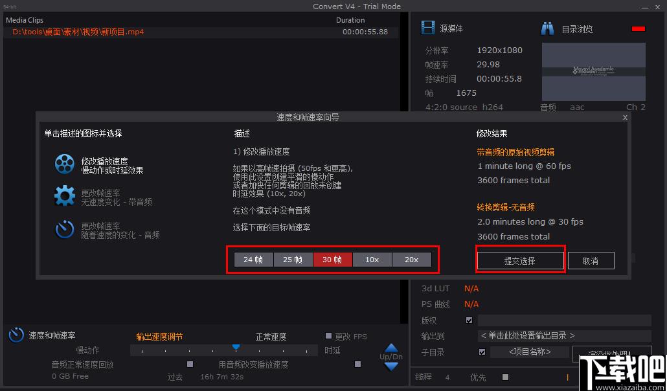Click the Media Clips column header

[x=24, y=20]
